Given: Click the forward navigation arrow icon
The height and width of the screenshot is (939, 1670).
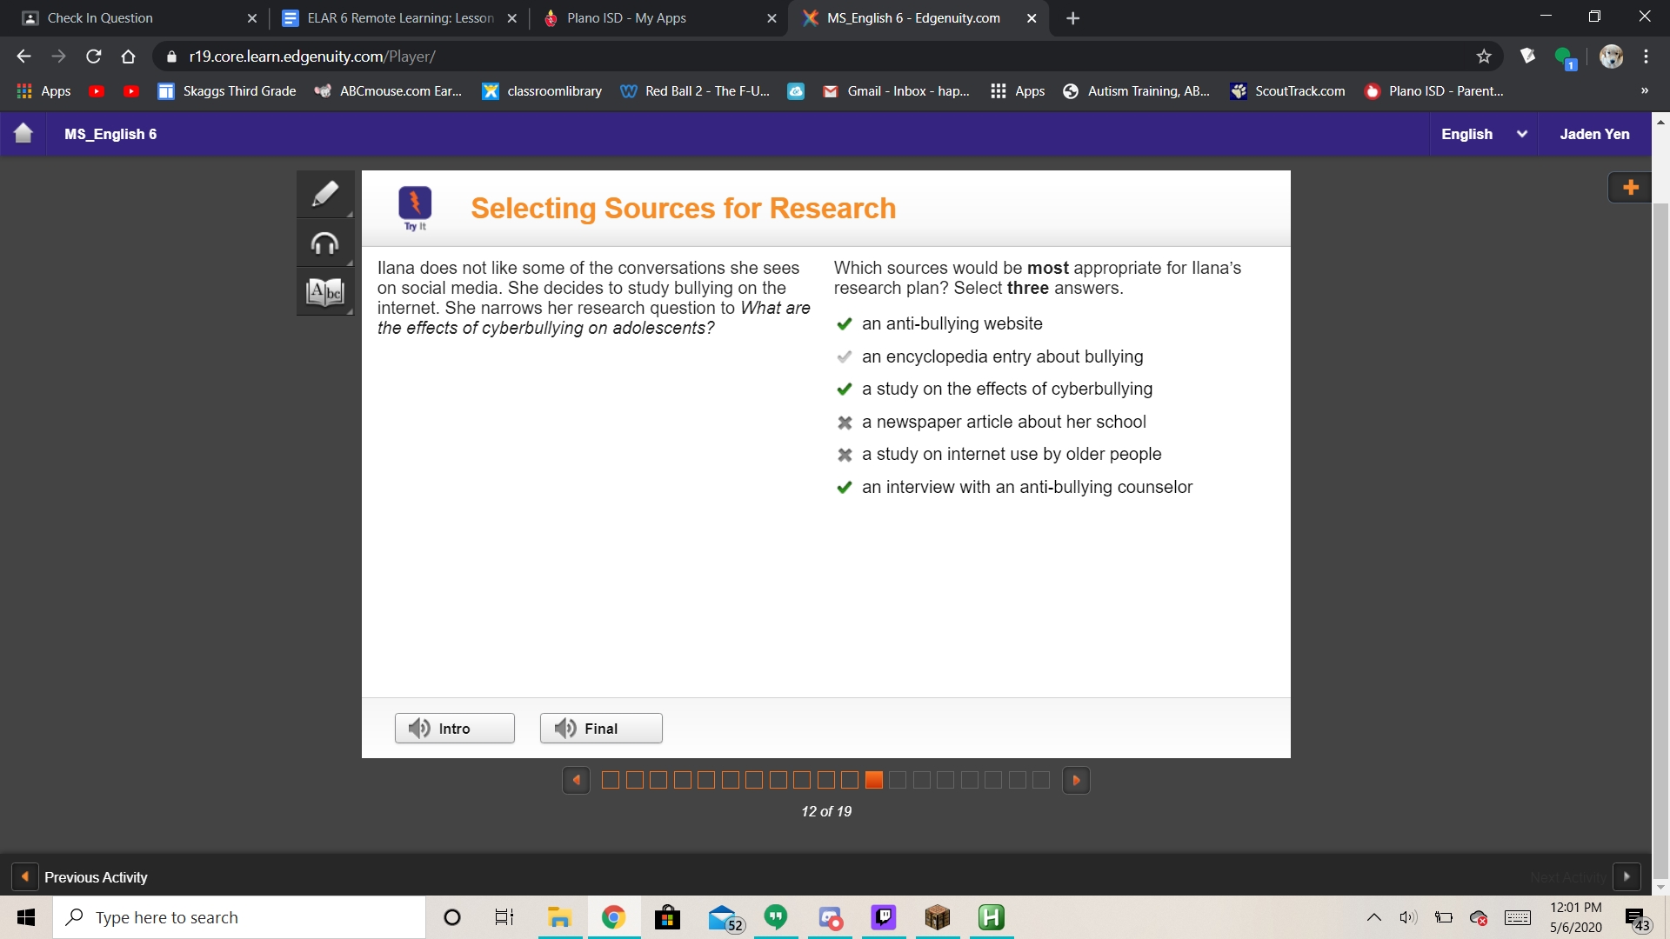Looking at the screenshot, I should pos(1077,780).
